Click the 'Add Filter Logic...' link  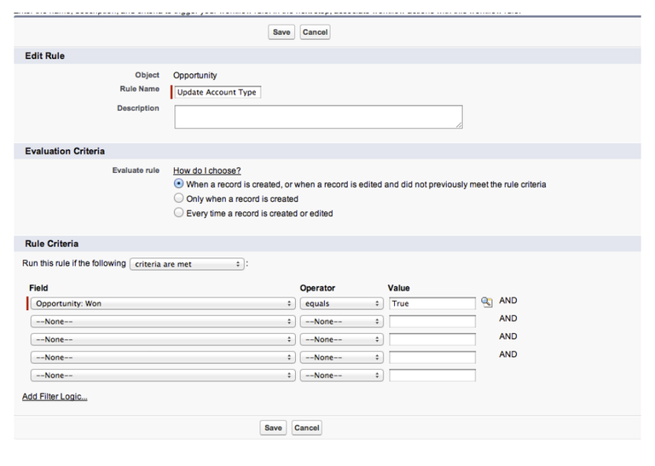[x=55, y=396]
